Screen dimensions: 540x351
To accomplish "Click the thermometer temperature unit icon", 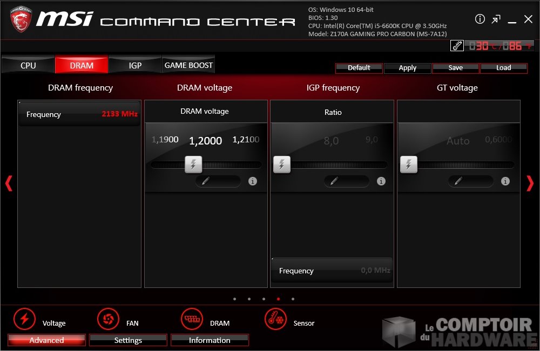I will pos(457,45).
